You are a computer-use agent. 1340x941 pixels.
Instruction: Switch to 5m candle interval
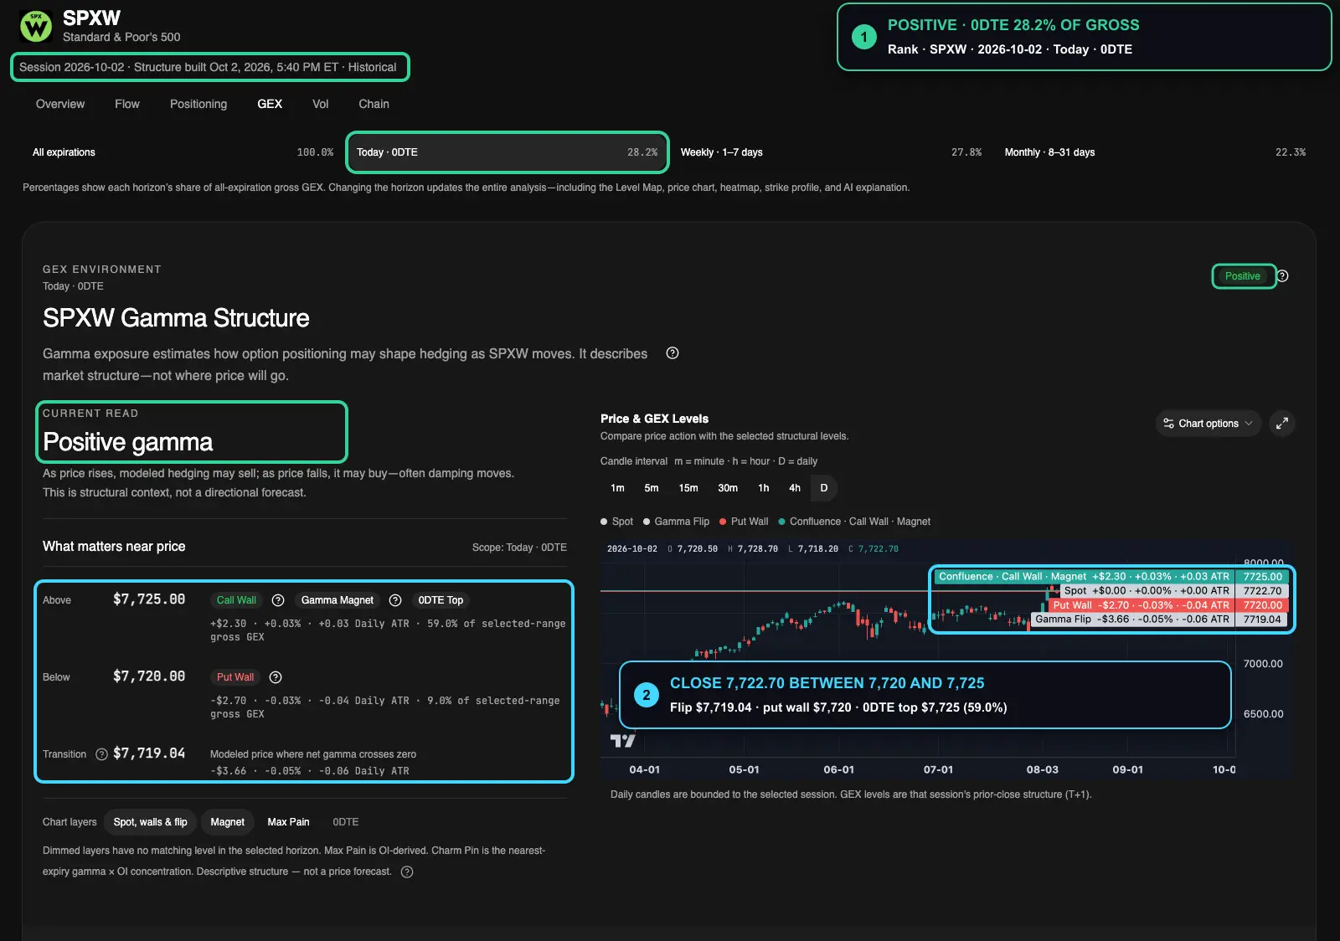coord(652,488)
